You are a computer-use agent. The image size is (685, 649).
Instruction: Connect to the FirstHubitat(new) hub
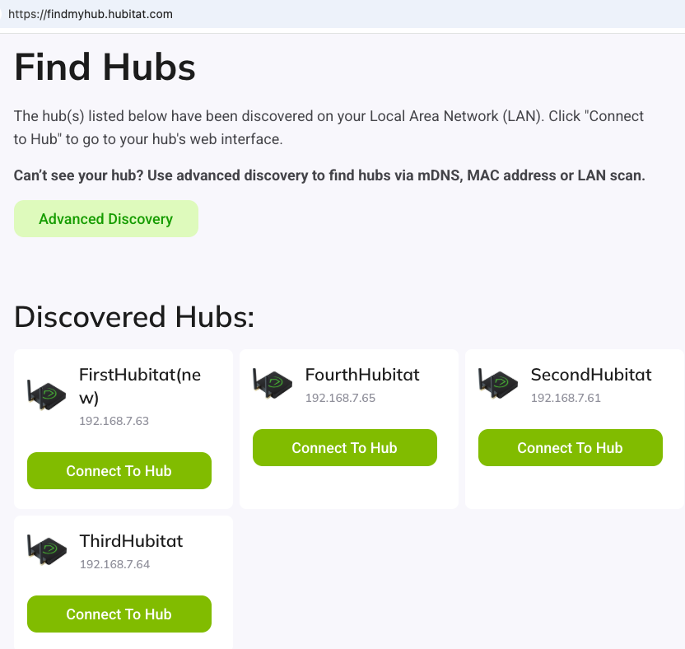(119, 470)
